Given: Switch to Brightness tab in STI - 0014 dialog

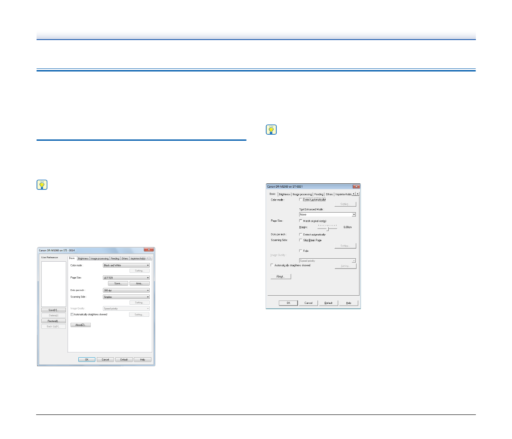Looking at the screenshot, I should (83, 259).
